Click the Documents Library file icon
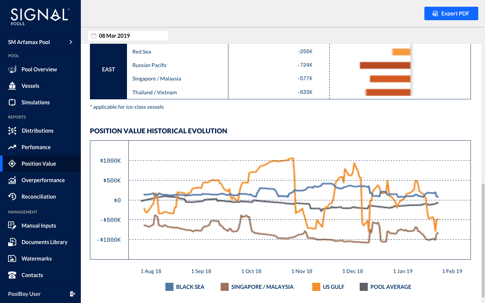 click(12, 242)
